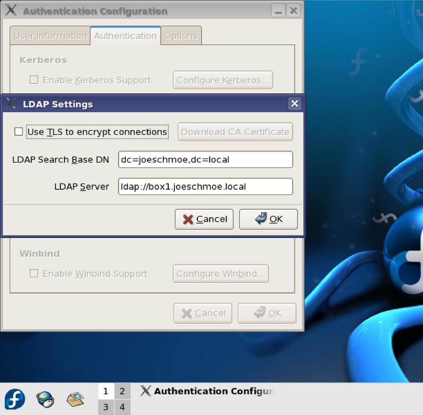Click X window icon in Authentication Configuration titlebar

11,11
